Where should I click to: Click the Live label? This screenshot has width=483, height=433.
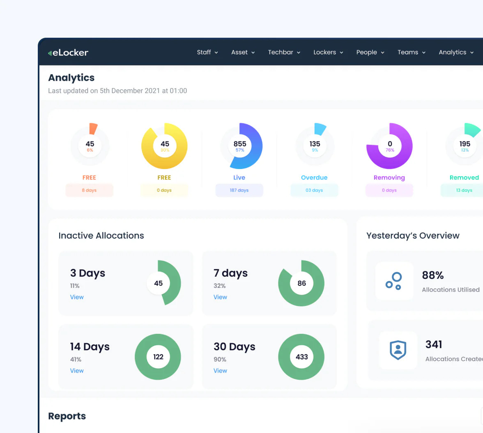point(239,178)
